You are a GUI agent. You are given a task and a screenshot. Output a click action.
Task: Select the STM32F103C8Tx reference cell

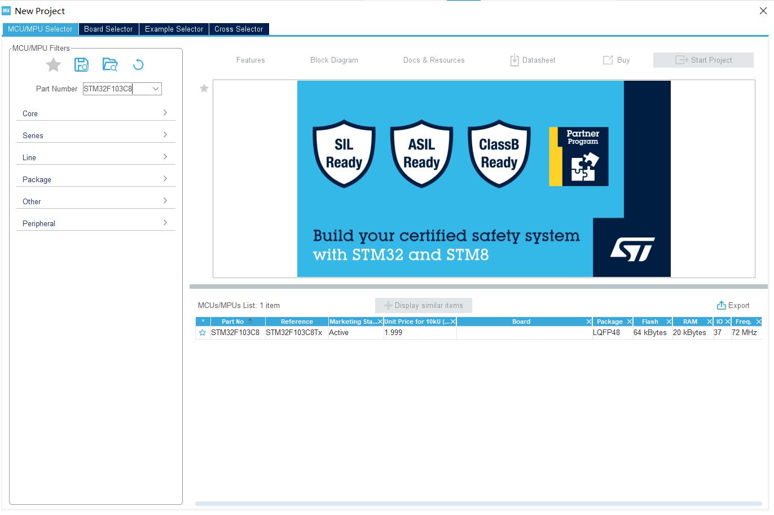[x=297, y=333]
